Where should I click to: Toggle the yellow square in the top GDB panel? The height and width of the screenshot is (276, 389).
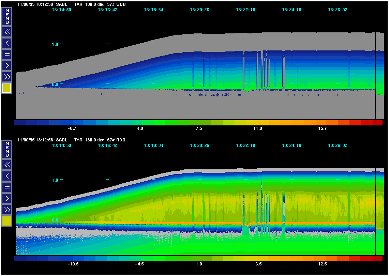pyautogui.click(x=7, y=88)
